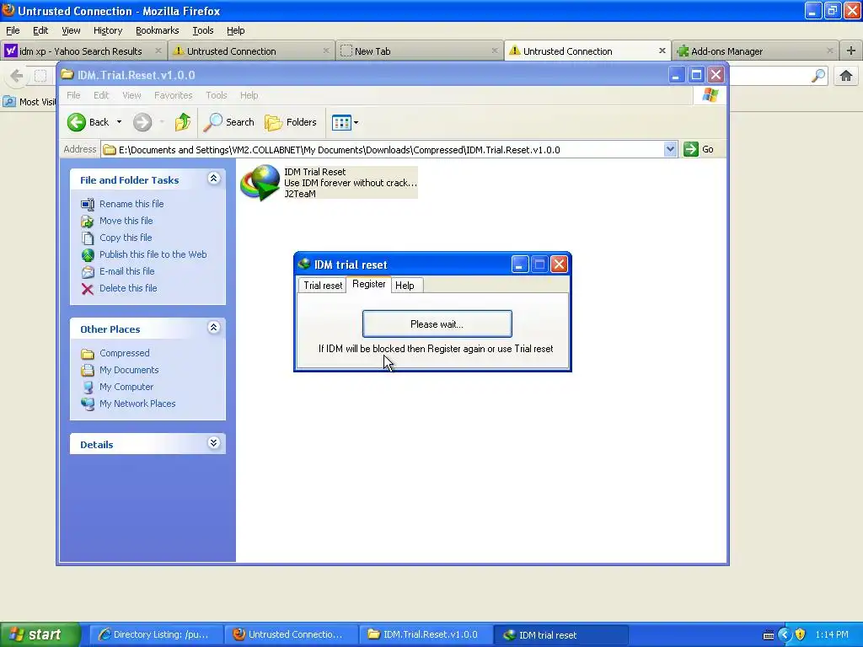
Task: Click the red X delete icon
Action: (88, 289)
